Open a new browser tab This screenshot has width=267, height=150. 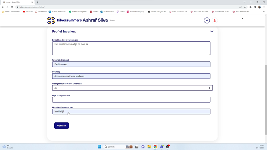coord(37,2)
